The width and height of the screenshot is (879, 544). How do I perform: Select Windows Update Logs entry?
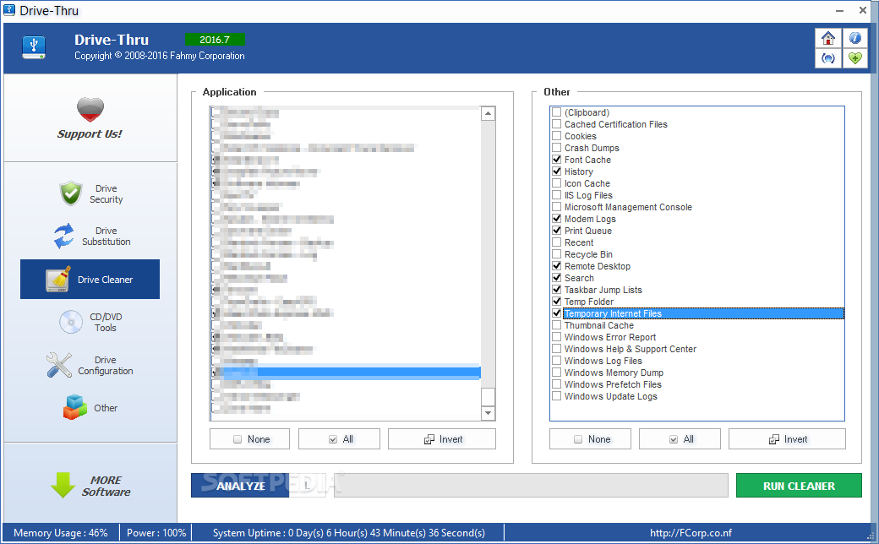(x=611, y=395)
